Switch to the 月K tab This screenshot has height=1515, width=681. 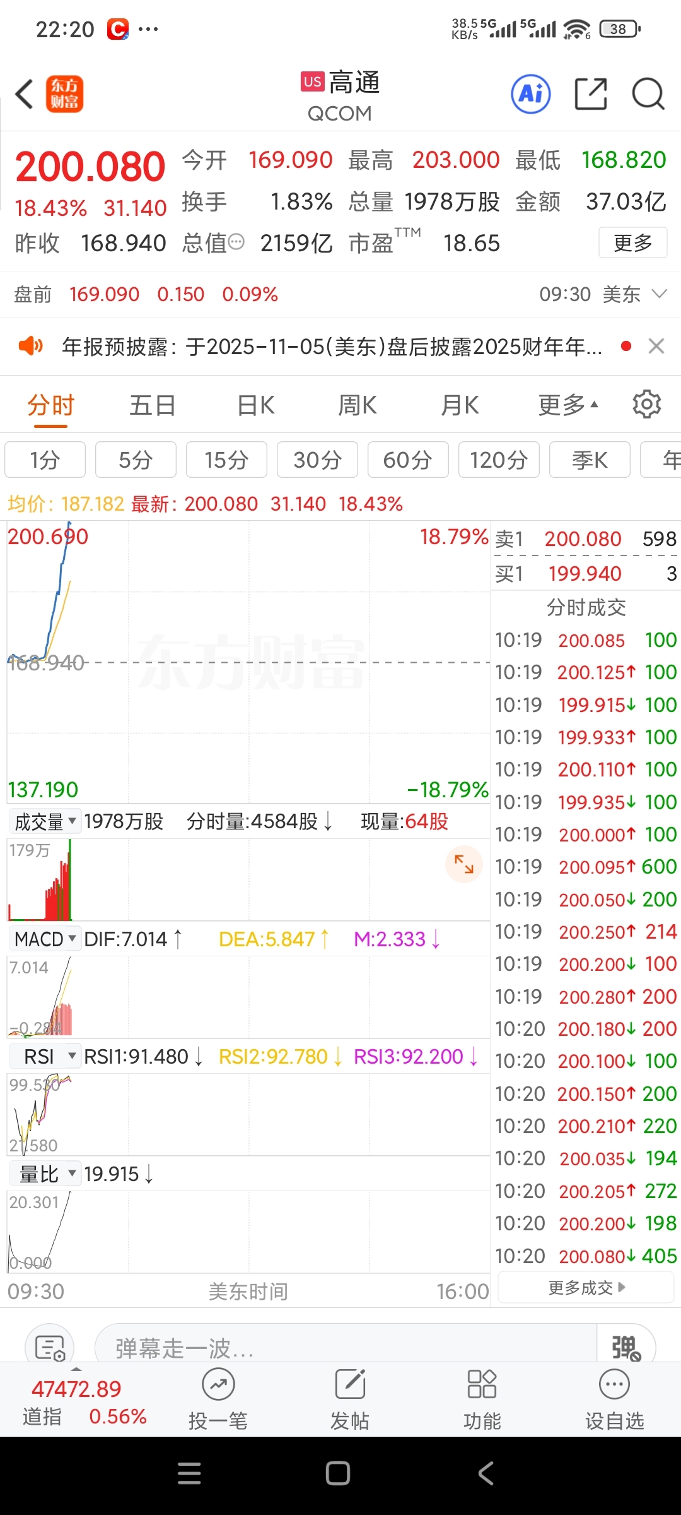pyautogui.click(x=460, y=405)
